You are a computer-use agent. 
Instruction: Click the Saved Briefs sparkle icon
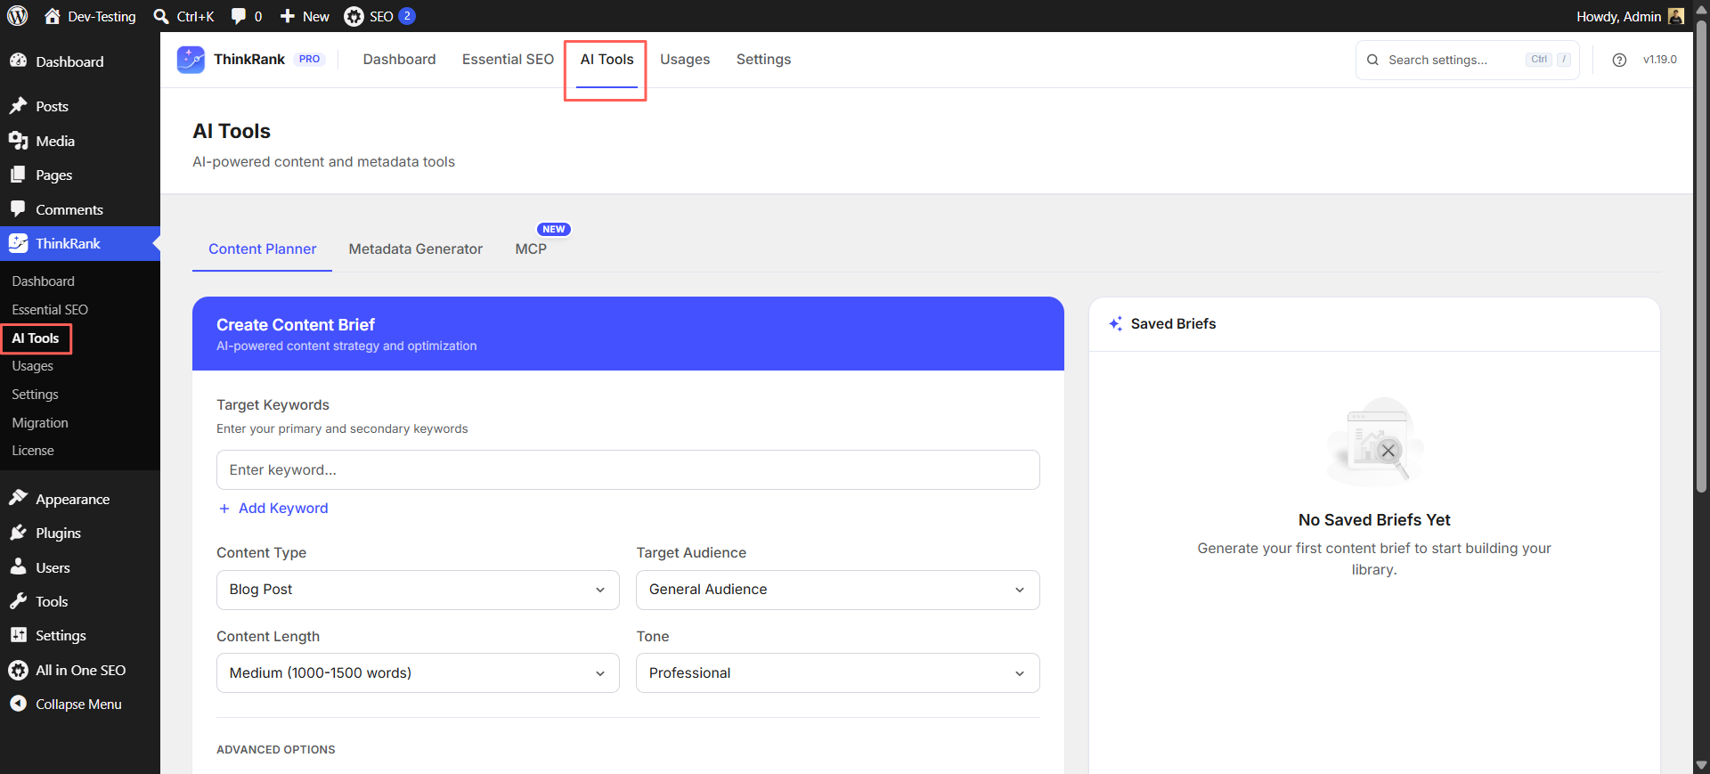pos(1115,323)
